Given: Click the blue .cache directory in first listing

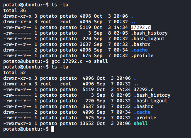Looking at the screenshot, I should pos(139,50).
